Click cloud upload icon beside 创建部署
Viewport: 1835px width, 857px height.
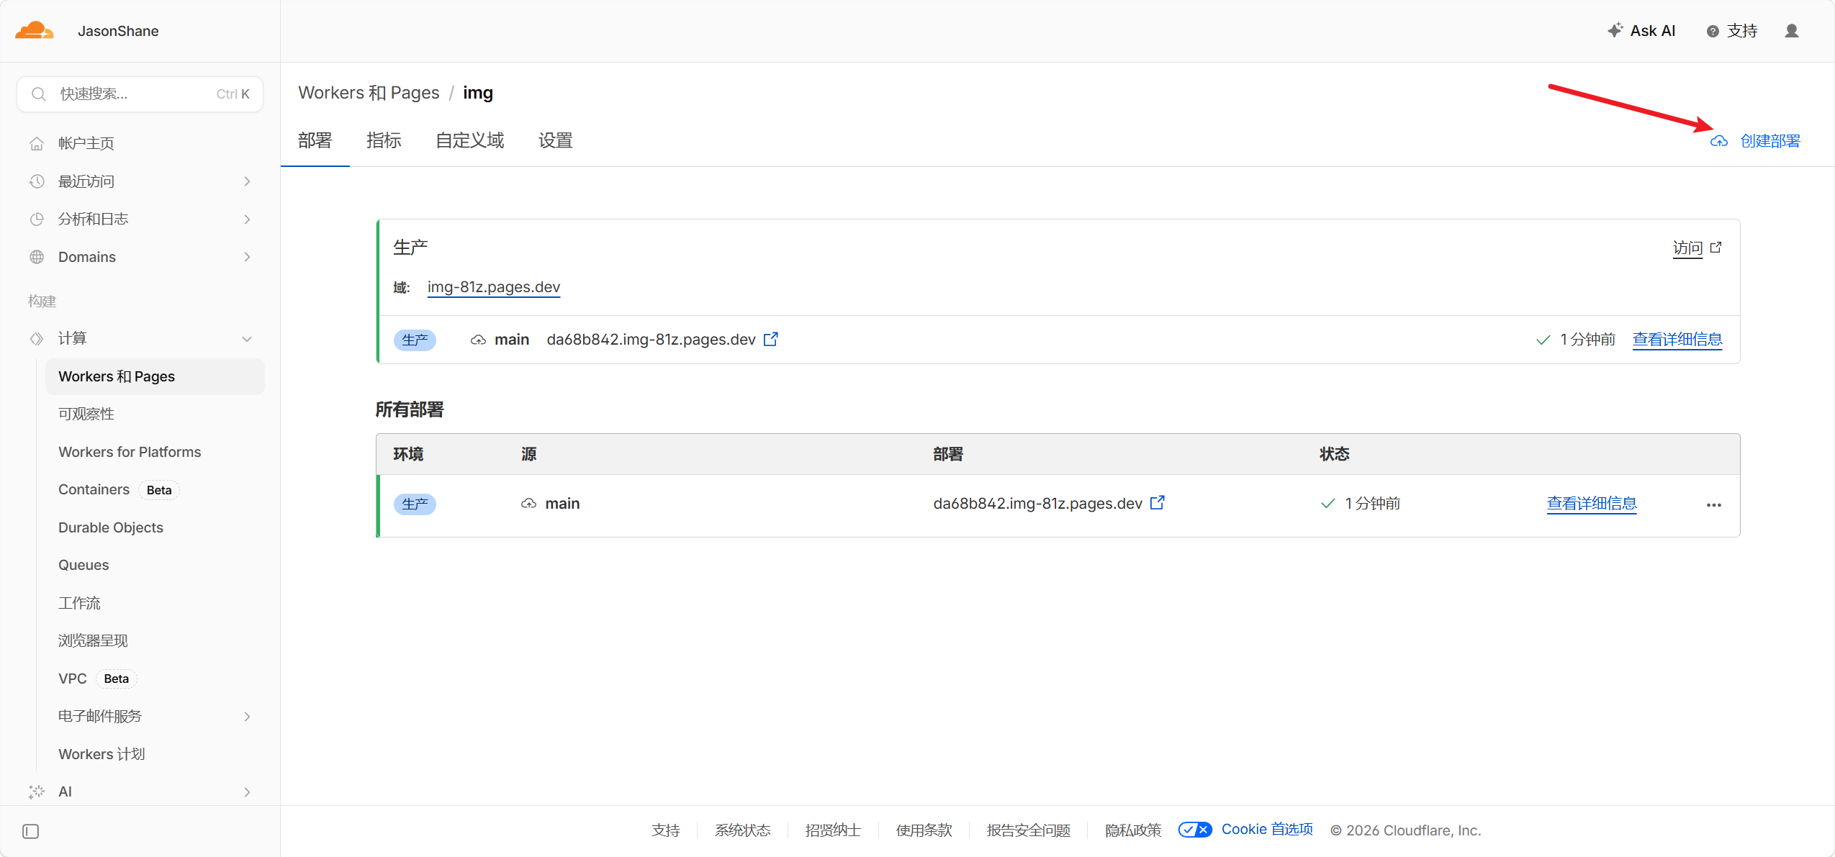pyautogui.click(x=1719, y=141)
